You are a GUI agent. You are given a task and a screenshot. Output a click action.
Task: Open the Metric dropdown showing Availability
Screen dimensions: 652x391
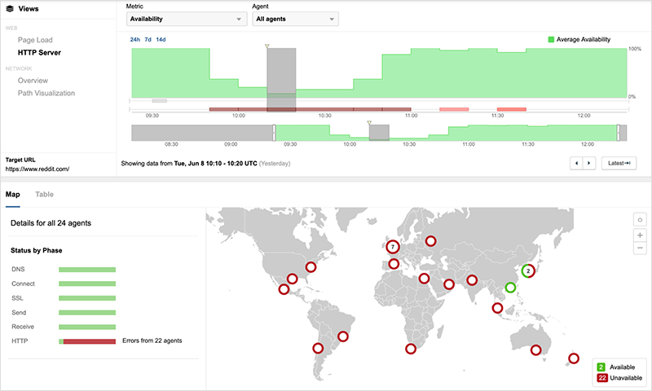point(187,19)
